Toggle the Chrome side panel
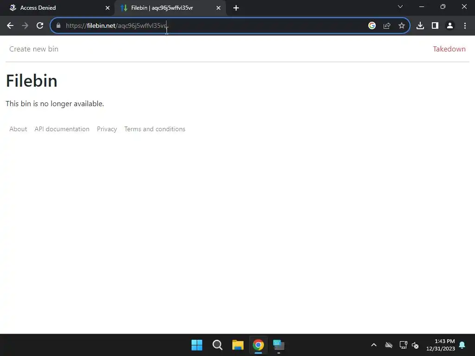 click(x=435, y=26)
